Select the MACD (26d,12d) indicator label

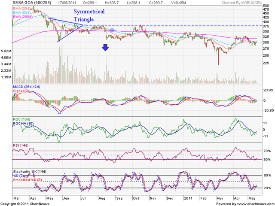27,87
